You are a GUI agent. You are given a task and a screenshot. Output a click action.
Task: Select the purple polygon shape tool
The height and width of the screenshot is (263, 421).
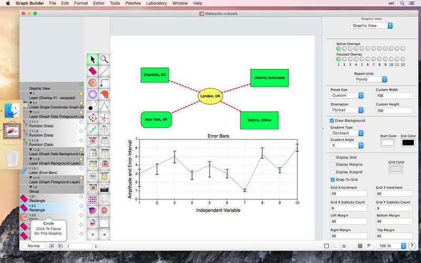coord(92,94)
